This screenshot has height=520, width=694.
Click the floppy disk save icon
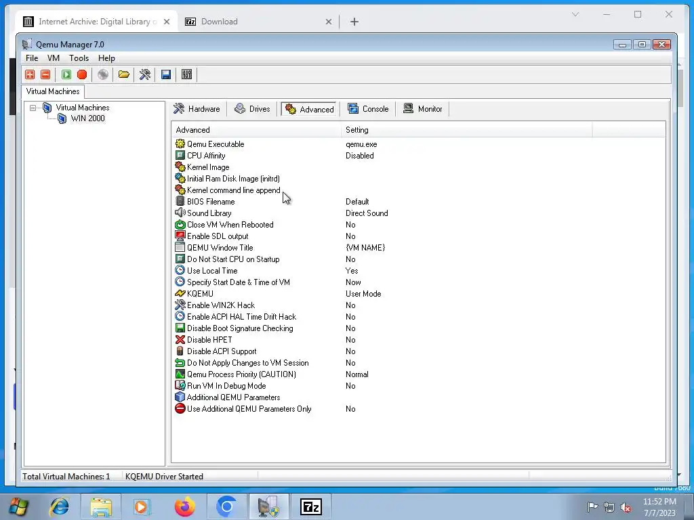[x=166, y=74]
